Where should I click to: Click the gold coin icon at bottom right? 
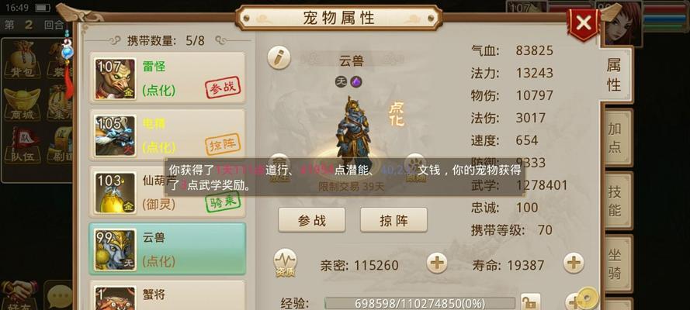[588, 299]
